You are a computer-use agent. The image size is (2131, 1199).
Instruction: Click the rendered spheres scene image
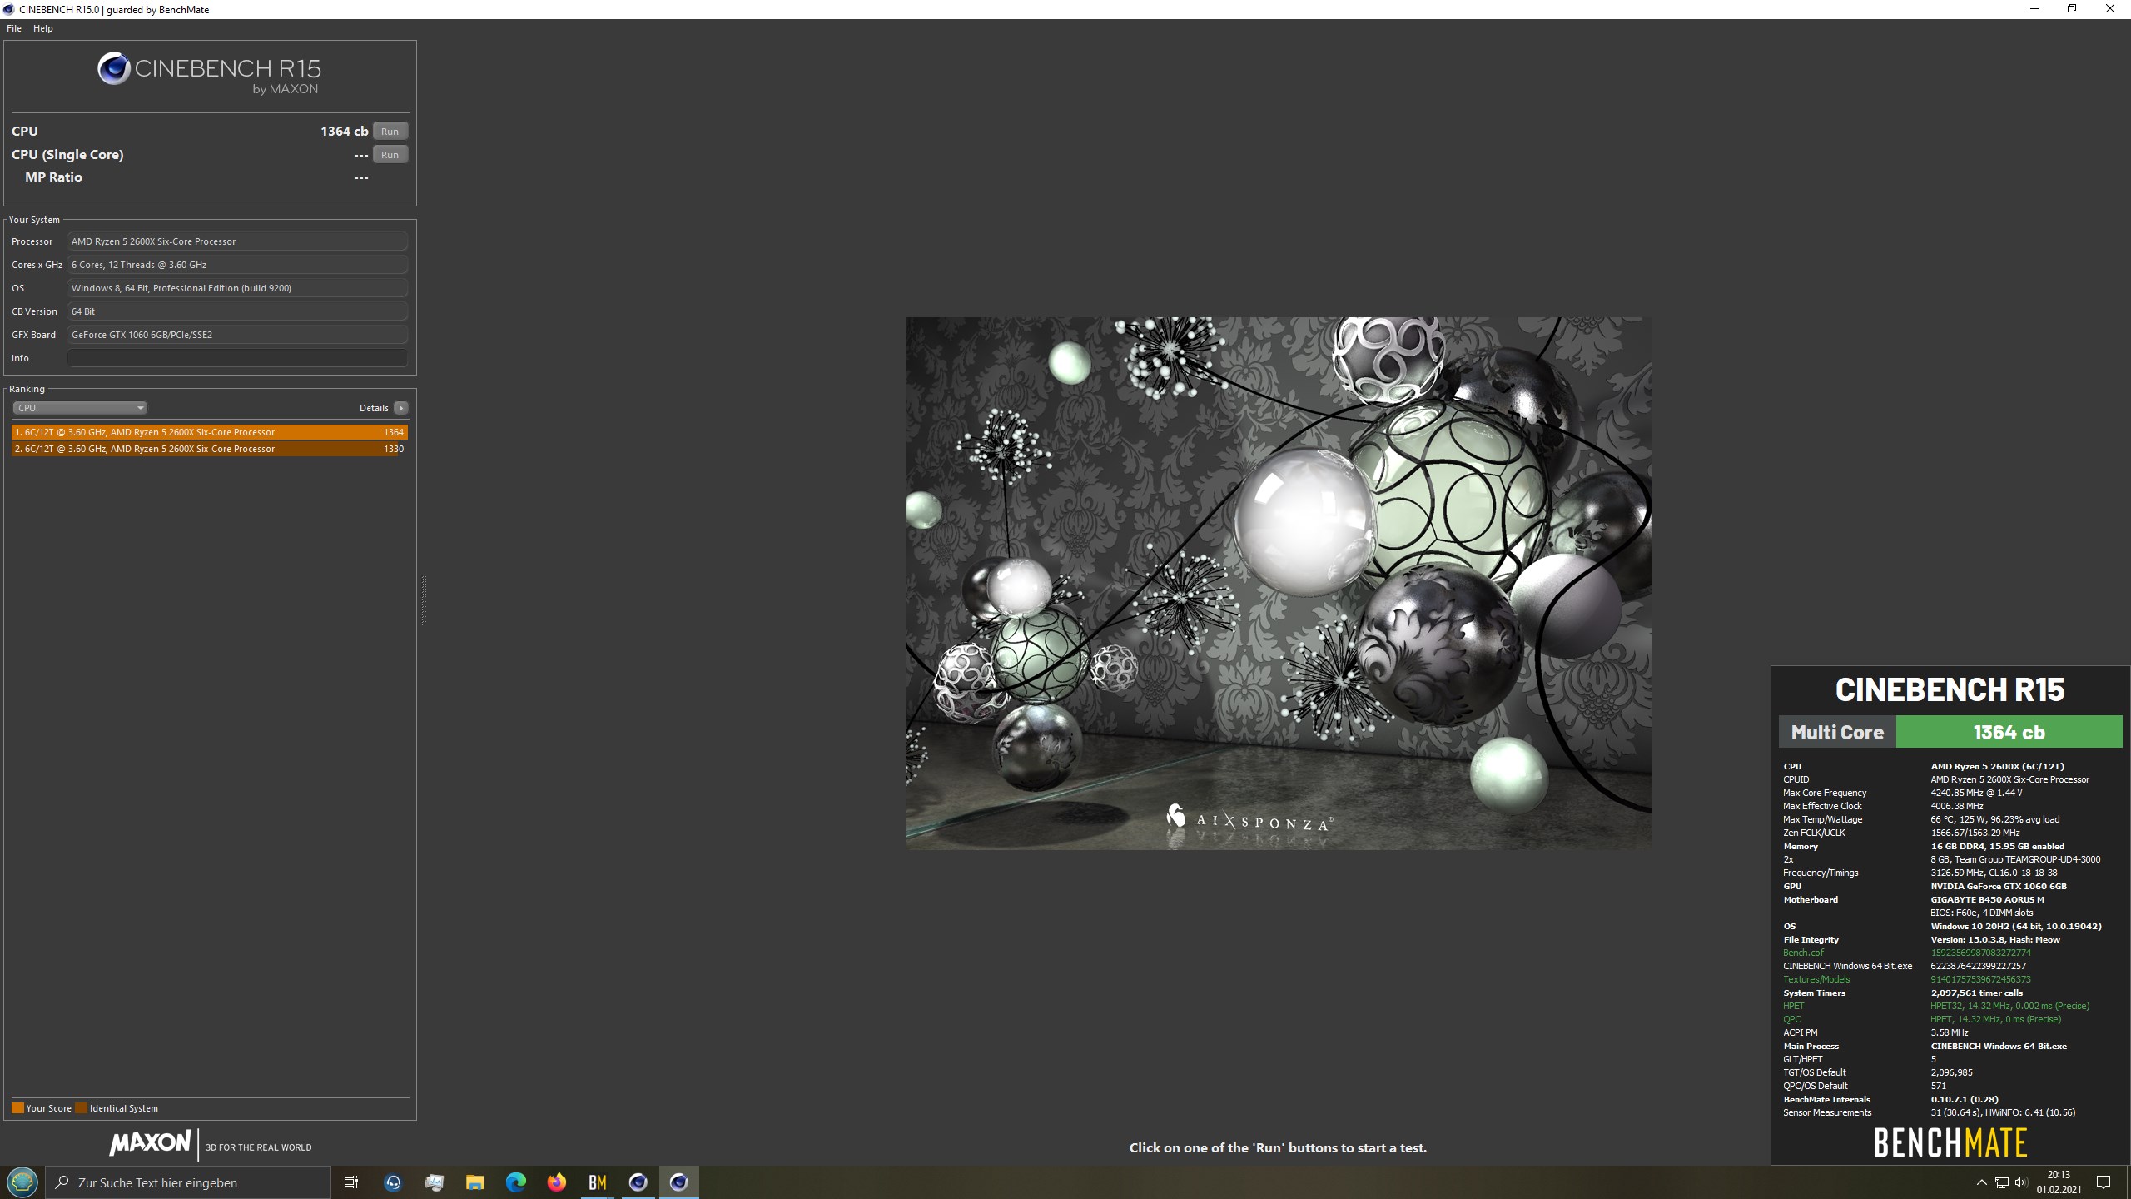coord(1278,583)
